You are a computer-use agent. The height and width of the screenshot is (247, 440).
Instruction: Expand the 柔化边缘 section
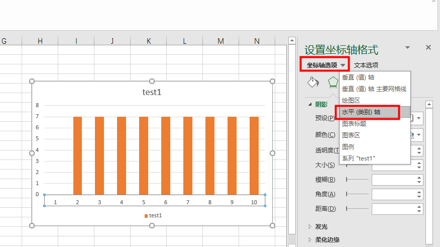click(310, 239)
